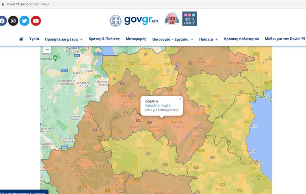Open Μύθοι για τον Covid-19 menu item
The height and width of the screenshot is (194, 306).
pos(285,39)
